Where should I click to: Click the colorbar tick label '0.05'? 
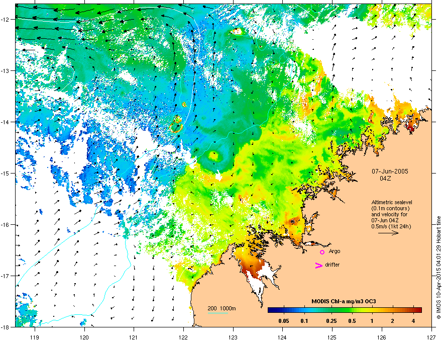tap(284, 321)
